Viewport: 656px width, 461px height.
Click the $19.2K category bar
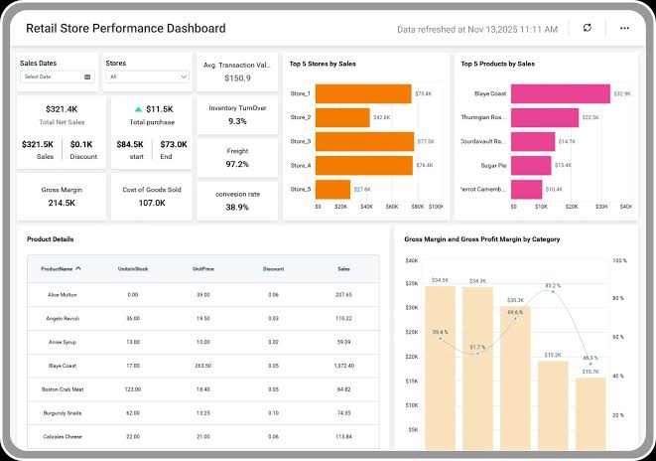click(x=553, y=405)
